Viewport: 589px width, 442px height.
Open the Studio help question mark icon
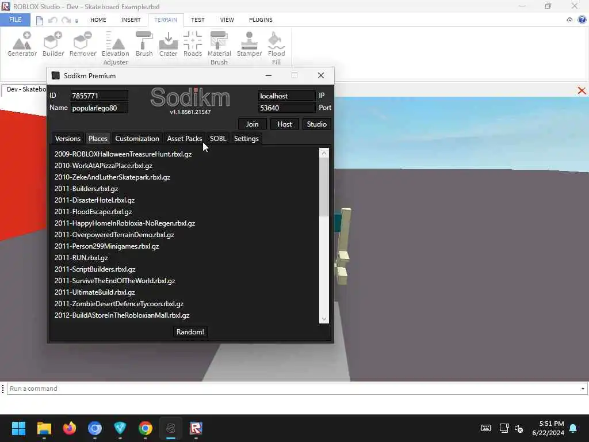[582, 20]
